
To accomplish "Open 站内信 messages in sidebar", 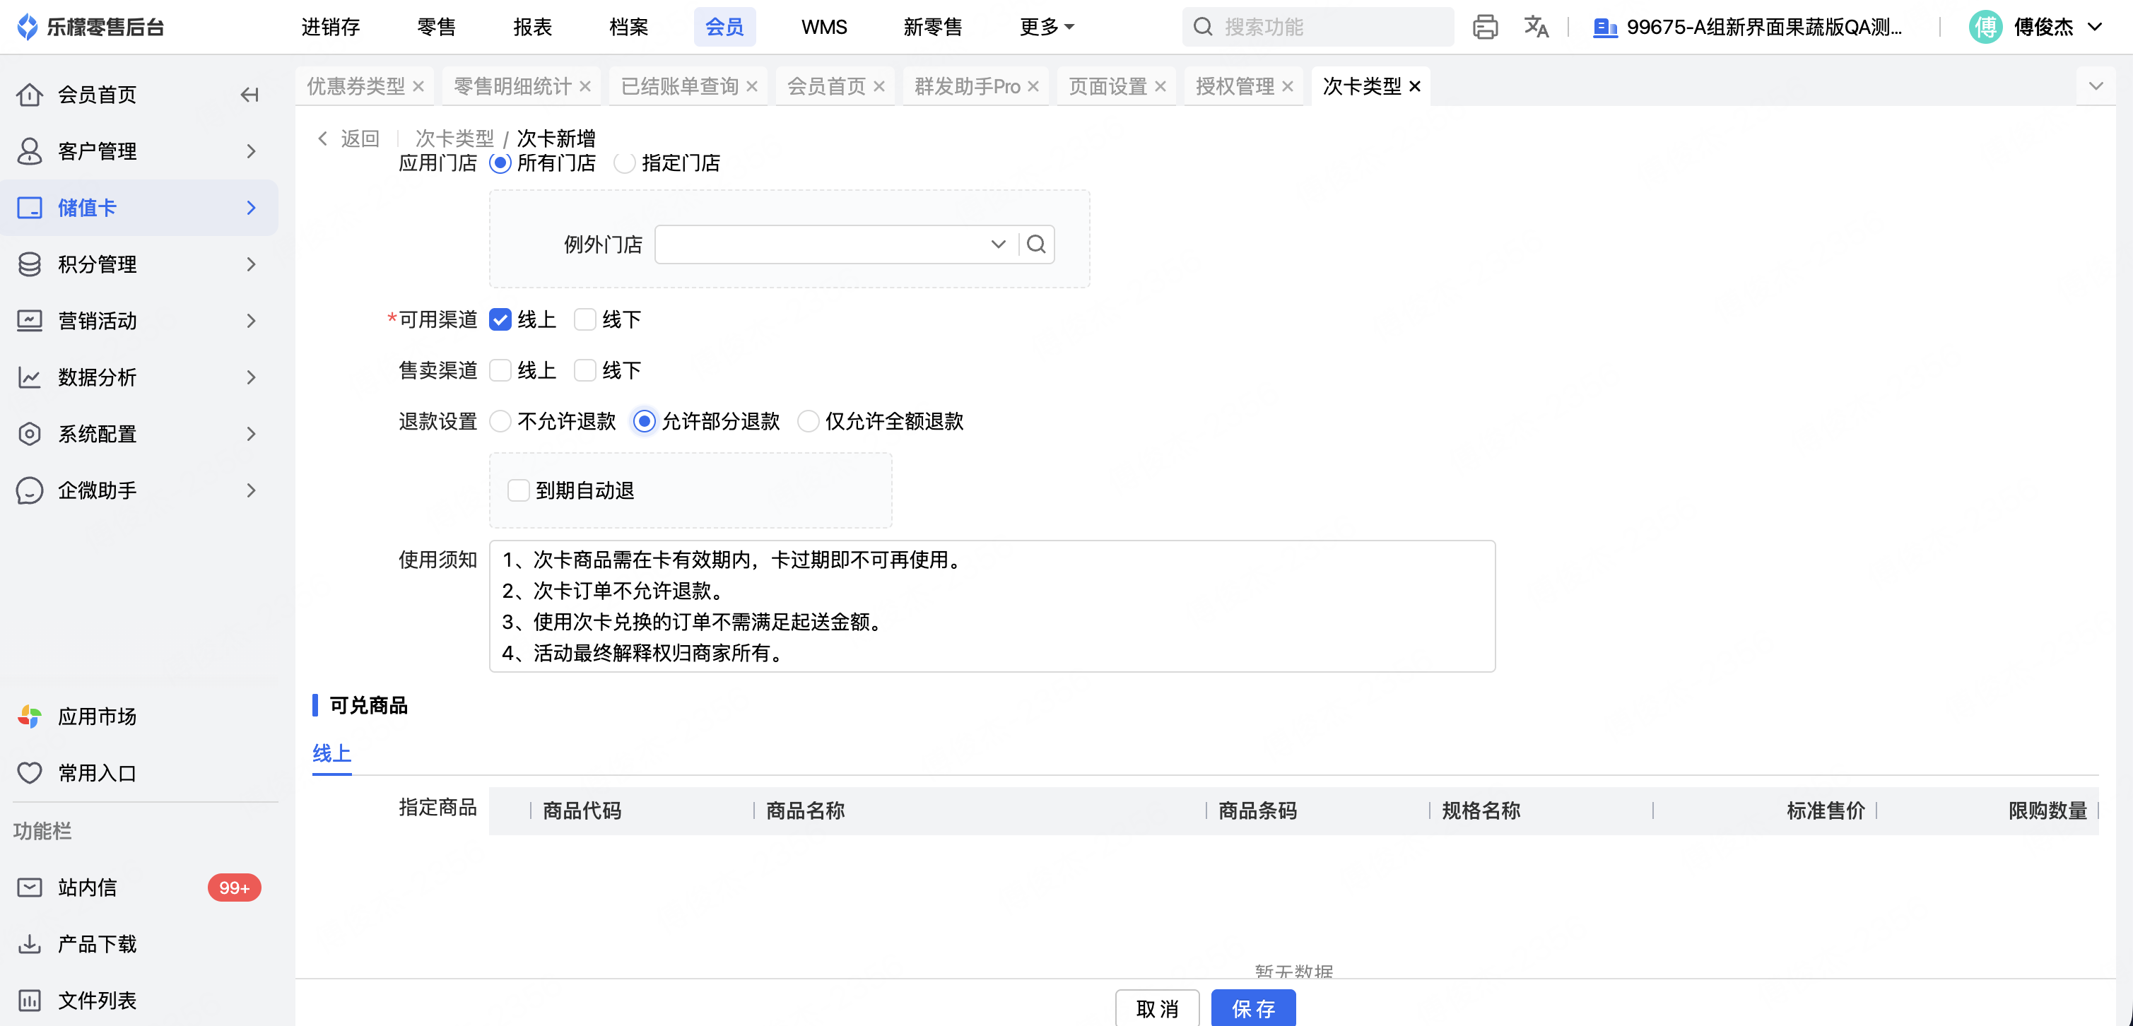I will click(x=87, y=888).
